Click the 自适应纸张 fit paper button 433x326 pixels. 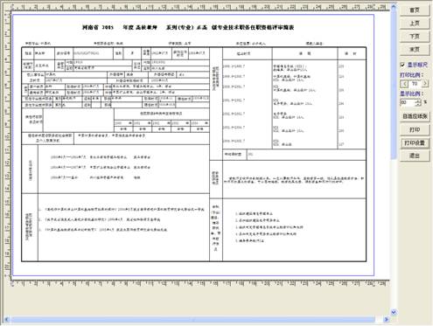click(x=415, y=116)
